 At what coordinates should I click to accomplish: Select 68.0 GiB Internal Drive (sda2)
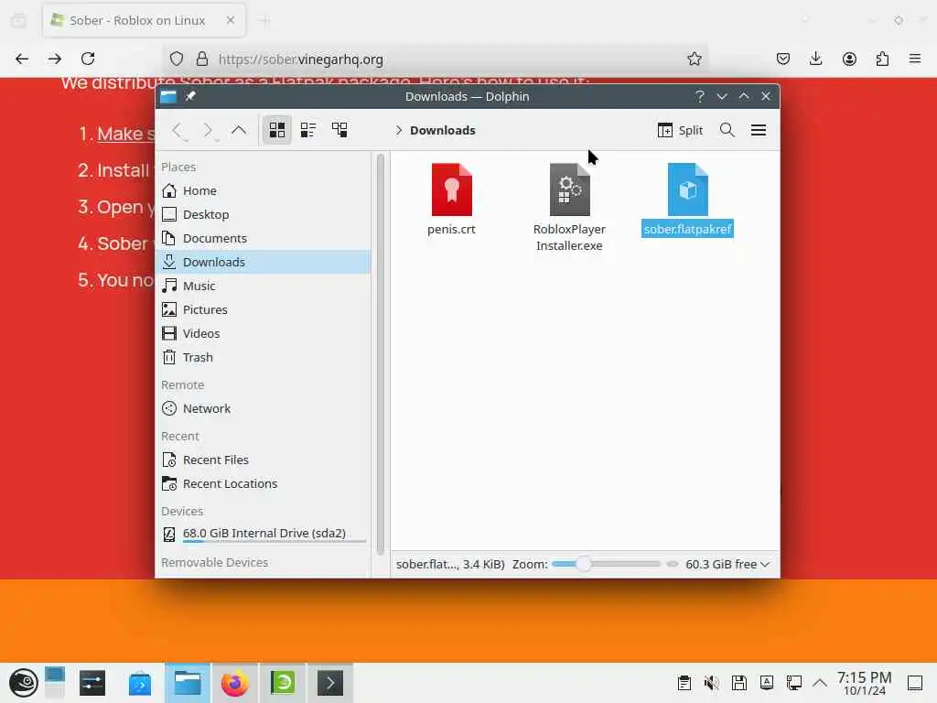pos(264,534)
